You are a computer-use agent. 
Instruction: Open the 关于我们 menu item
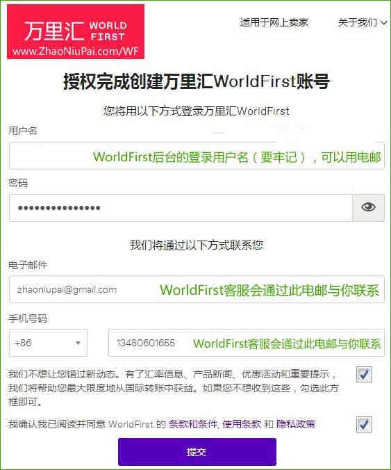pyautogui.click(x=358, y=22)
